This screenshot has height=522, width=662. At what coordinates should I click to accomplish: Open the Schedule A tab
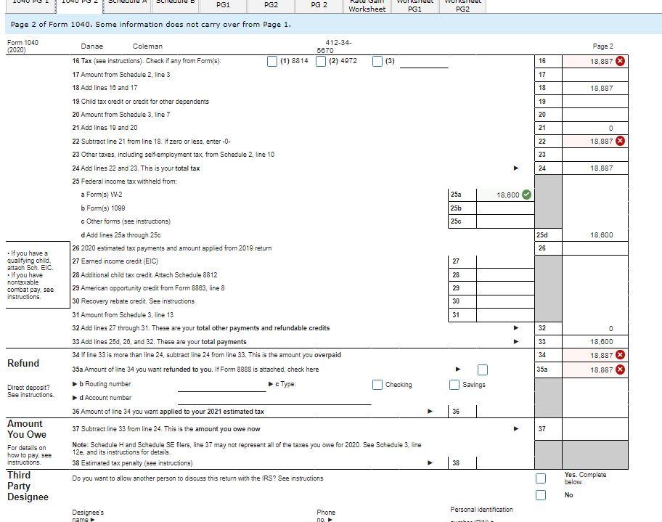[x=126, y=3]
